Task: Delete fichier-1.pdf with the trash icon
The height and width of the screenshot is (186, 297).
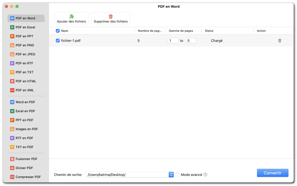Action: [280, 40]
